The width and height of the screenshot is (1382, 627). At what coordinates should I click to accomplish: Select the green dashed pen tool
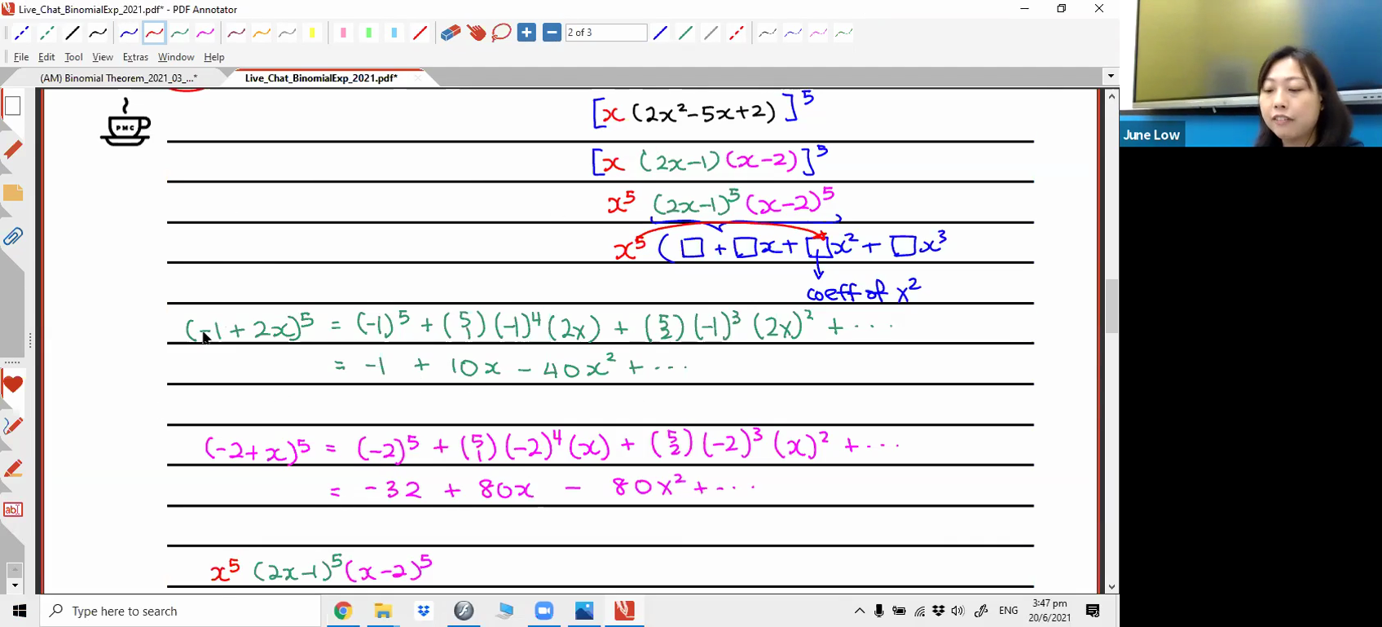pos(47,33)
